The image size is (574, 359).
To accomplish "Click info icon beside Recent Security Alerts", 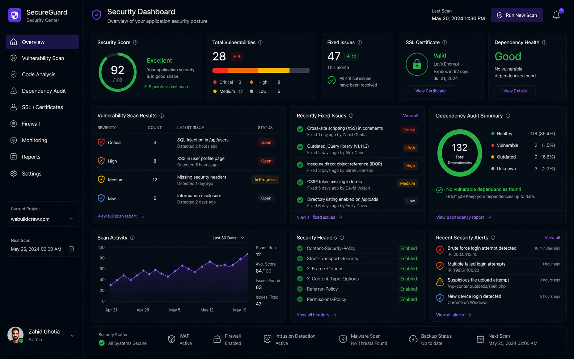I will pos(493,237).
